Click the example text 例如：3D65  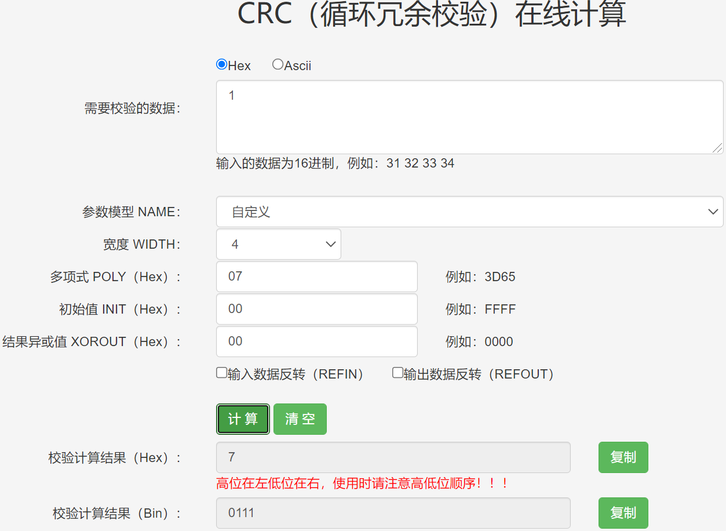click(x=480, y=277)
